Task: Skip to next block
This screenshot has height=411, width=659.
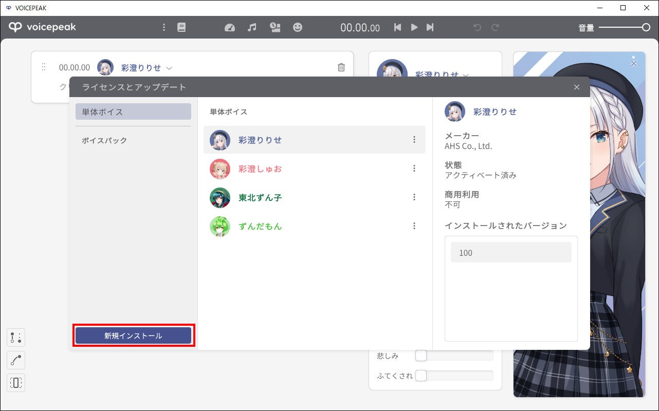Action: pyautogui.click(x=430, y=27)
